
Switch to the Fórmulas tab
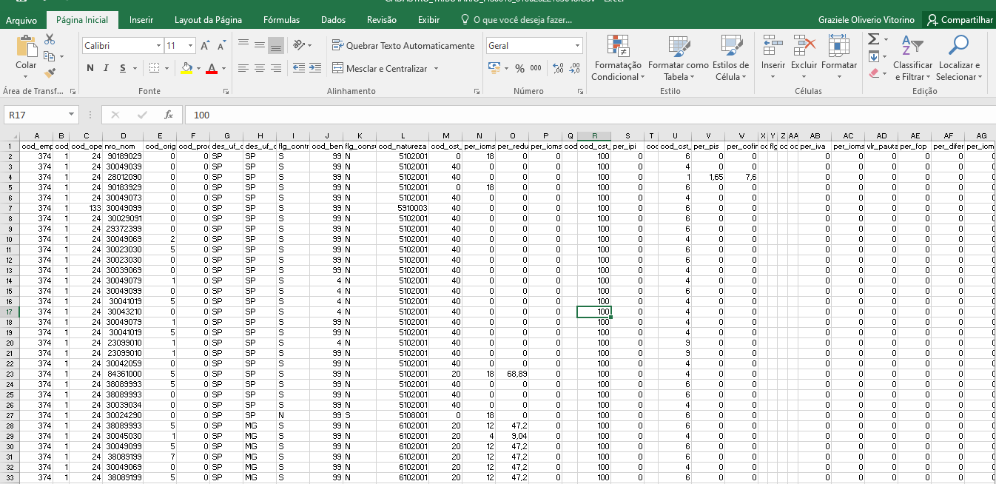pos(282,20)
